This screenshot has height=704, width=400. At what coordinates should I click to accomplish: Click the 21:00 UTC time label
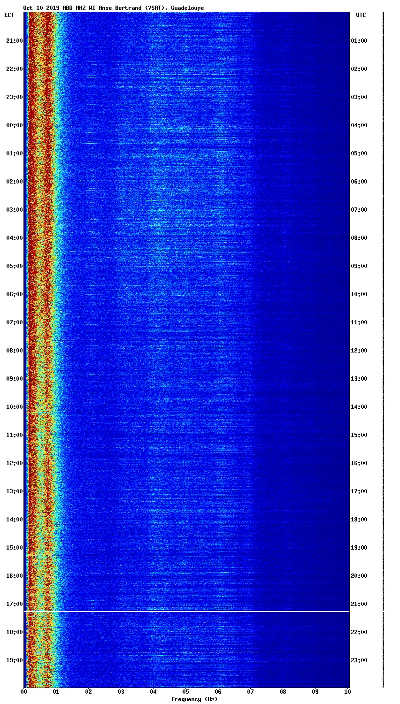tap(359, 604)
